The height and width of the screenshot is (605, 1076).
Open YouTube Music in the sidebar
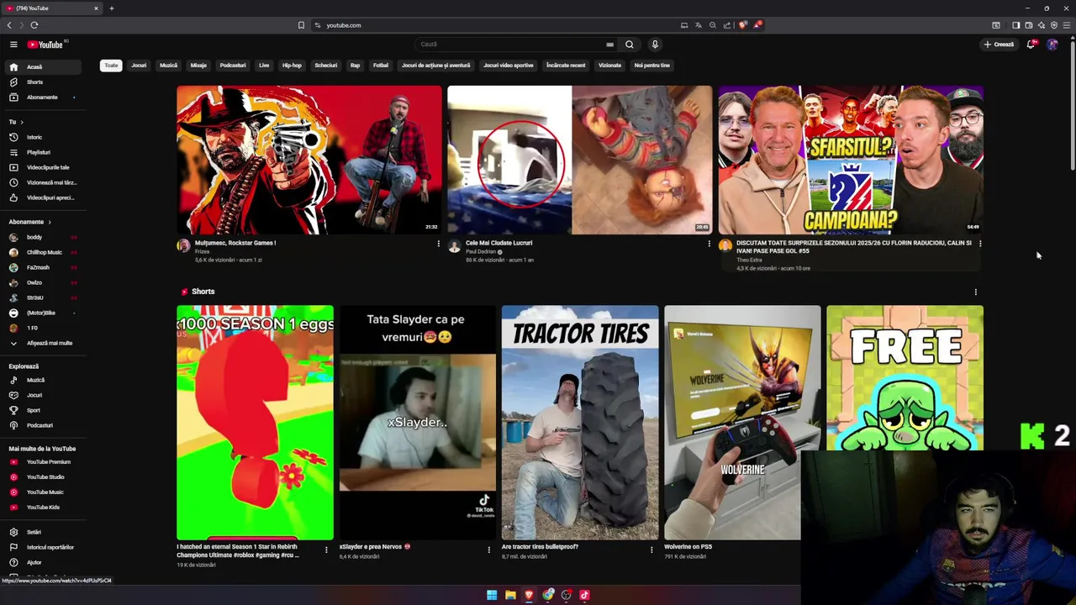(x=45, y=492)
